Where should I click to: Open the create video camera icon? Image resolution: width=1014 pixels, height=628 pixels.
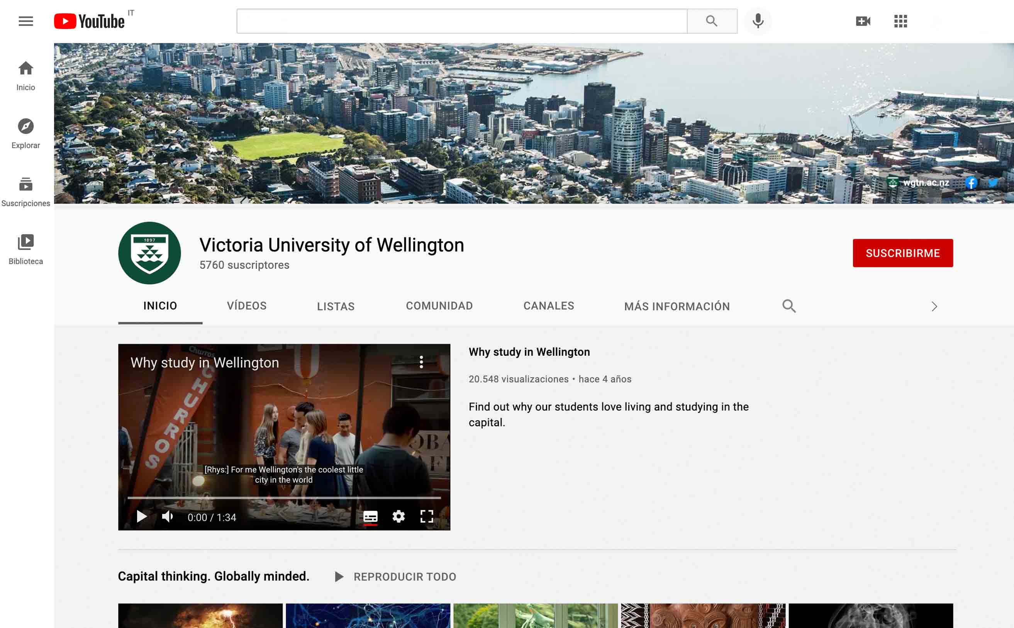click(863, 21)
